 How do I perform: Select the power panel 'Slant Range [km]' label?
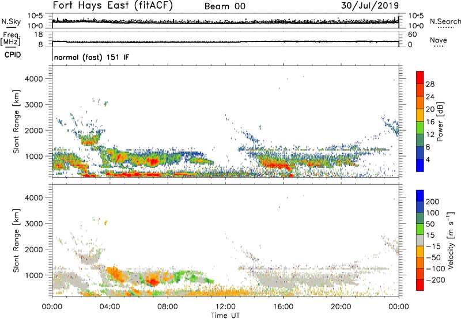pos(16,121)
